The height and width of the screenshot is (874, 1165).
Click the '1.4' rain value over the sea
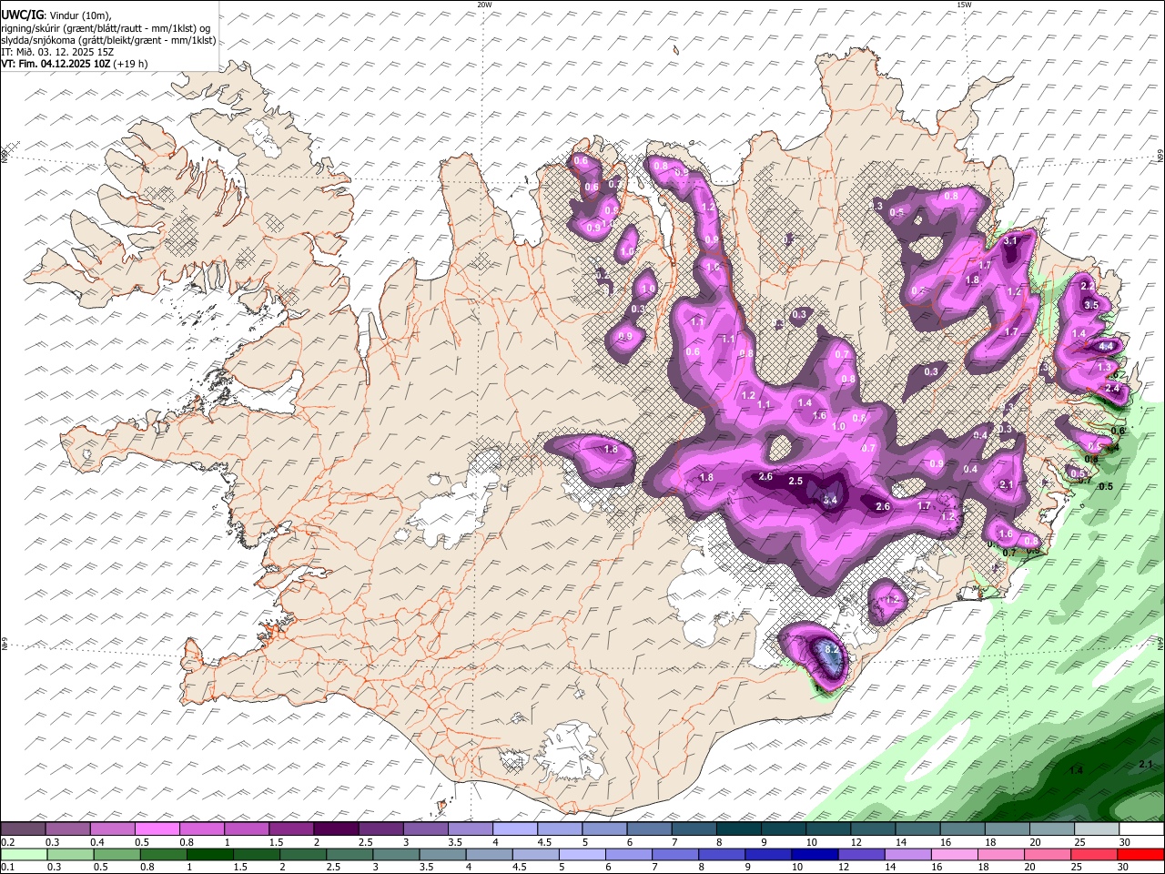click(x=1076, y=771)
